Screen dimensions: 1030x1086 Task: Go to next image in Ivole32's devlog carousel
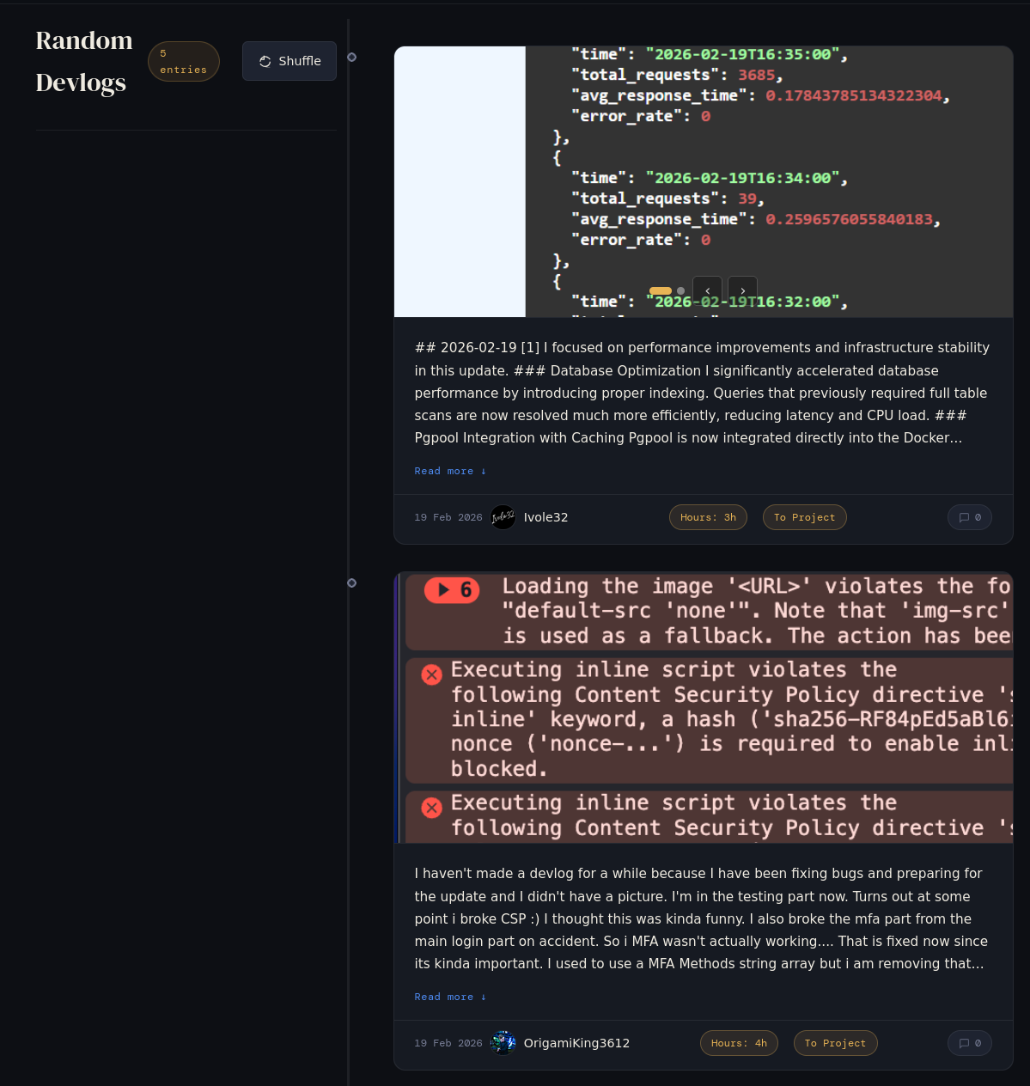pyautogui.click(x=742, y=290)
